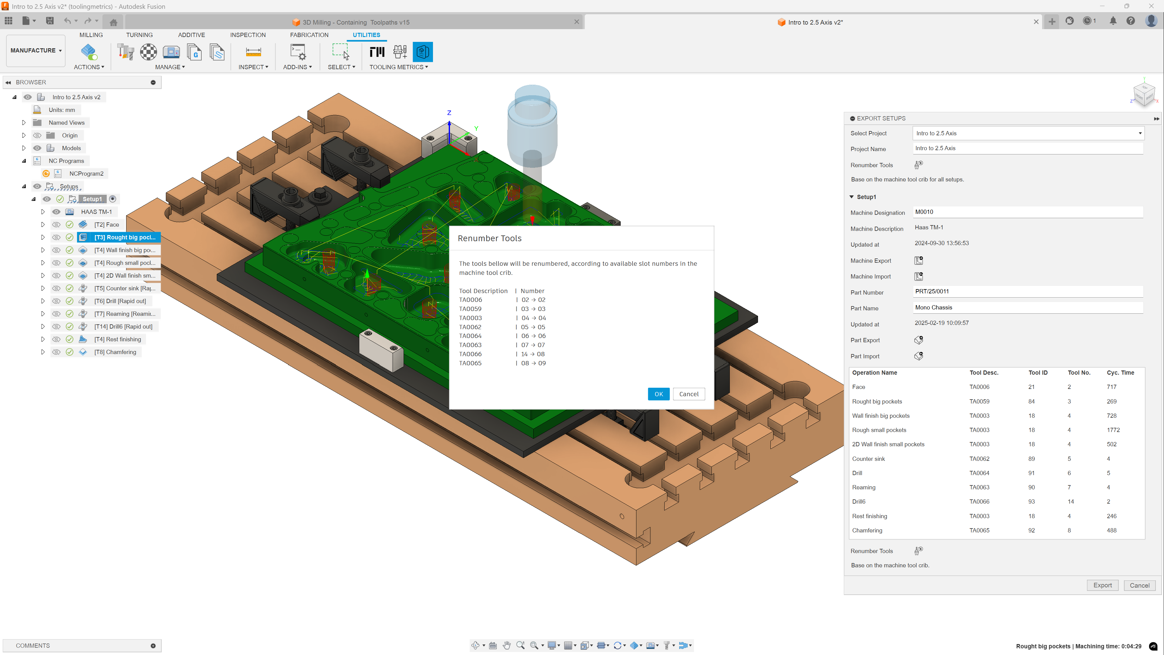Viewport: 1164px width, 655px height.
Task: Click the top Renumber Tools icon
Action: (918, 165)
